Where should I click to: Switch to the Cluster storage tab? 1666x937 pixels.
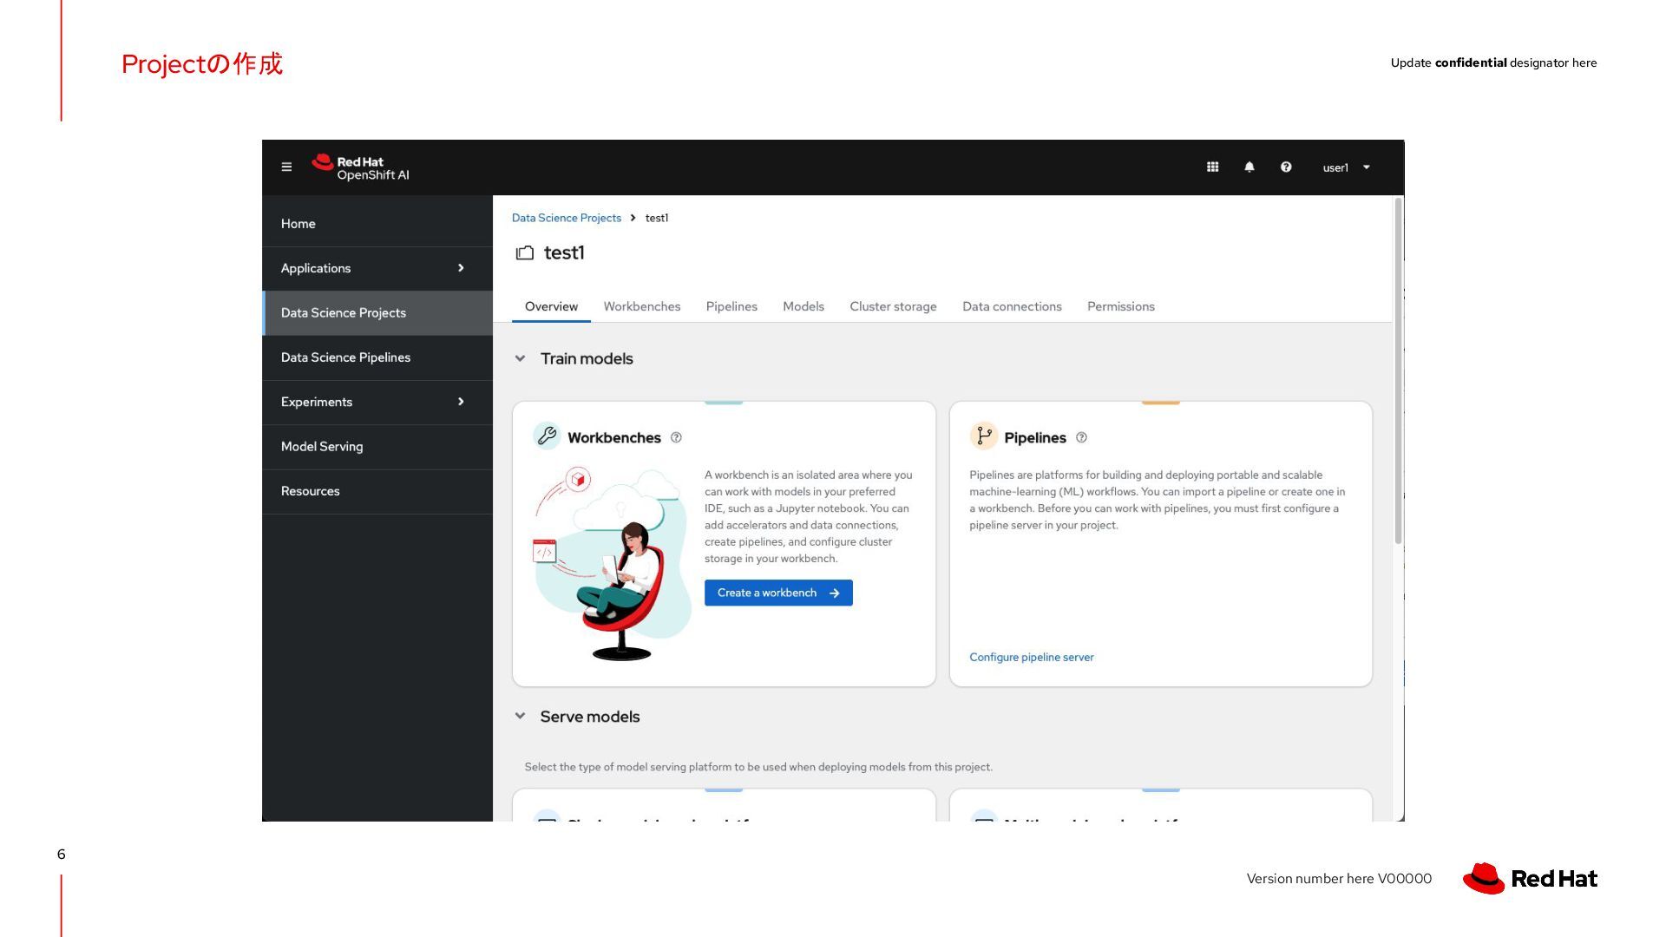pos(893,307)
